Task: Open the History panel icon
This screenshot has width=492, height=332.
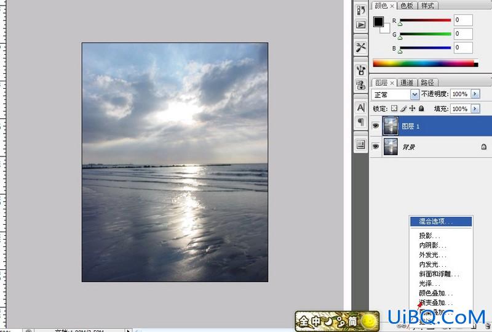Action: coord(361,10)
